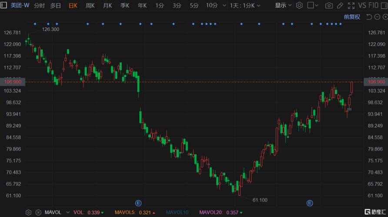Expand more minute intervals chevron
This screenshot has width=388, height=217.
(224, 6)
